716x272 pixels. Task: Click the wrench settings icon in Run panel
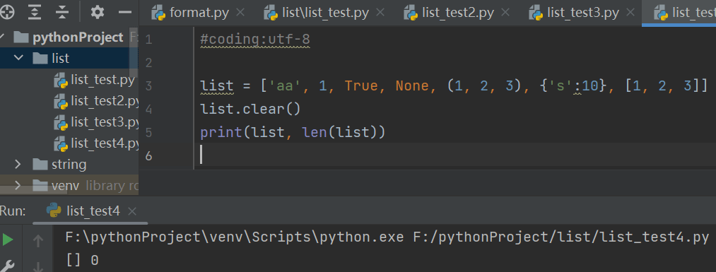pos(8,265)
